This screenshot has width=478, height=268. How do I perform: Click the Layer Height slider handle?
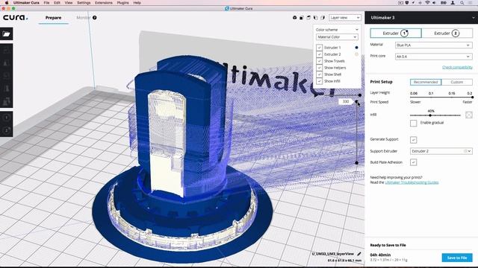click(x=472, y=98)
